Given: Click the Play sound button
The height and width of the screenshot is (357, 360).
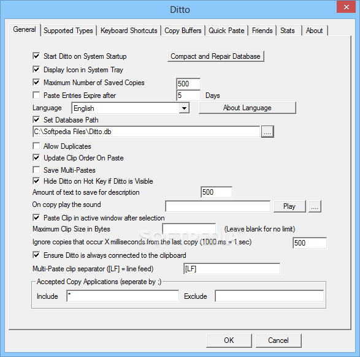Looking at the screenshot, I should pyautogui.click(x=289, y=206).
